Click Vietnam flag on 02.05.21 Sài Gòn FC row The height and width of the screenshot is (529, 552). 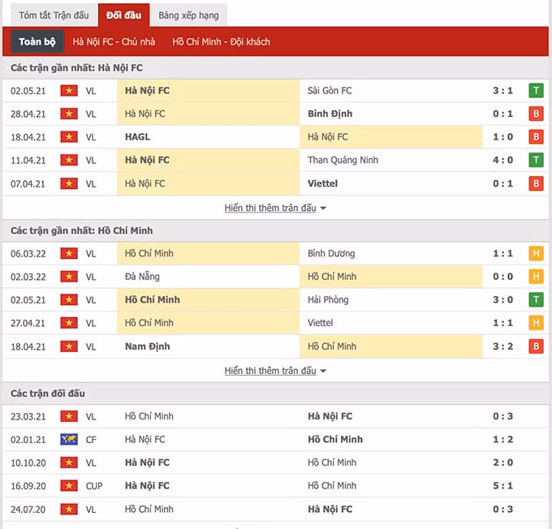click(x=69, y=91)
